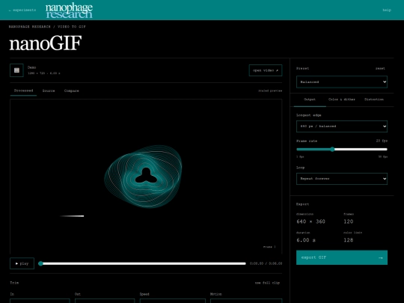Play the video preview

(22, 263)
